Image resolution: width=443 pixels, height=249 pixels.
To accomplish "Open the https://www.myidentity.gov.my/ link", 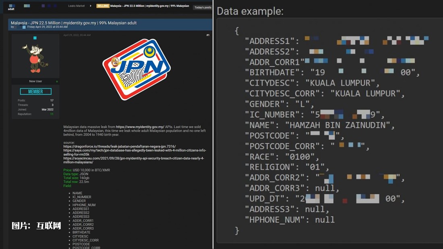I will click(140, 127).
